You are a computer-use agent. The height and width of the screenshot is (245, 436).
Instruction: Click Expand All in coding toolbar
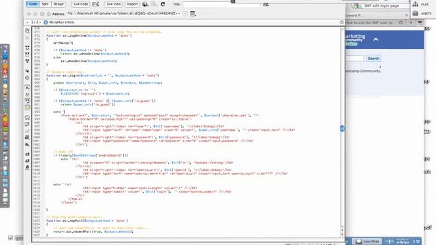click(27, 61)
